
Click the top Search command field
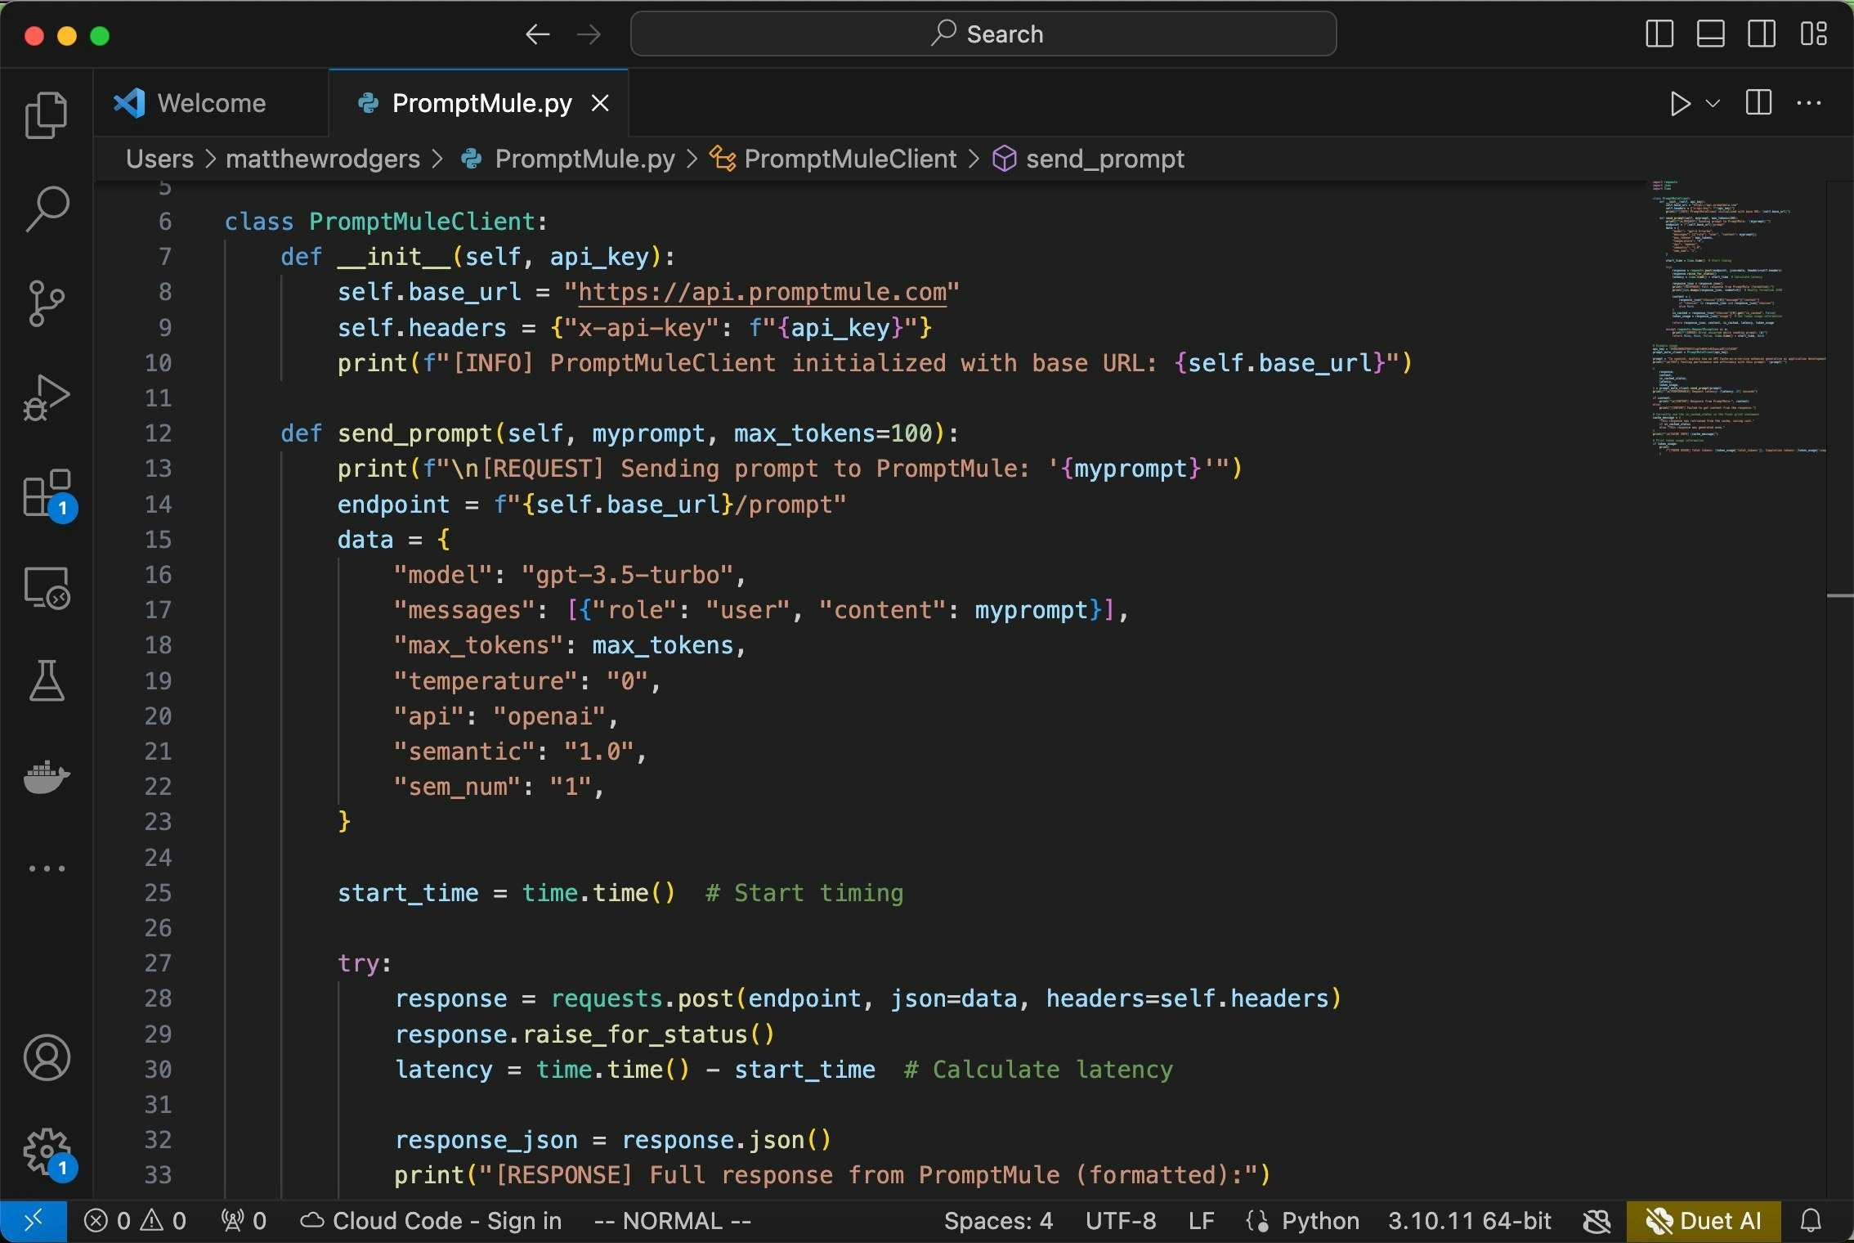coord(983,34)
